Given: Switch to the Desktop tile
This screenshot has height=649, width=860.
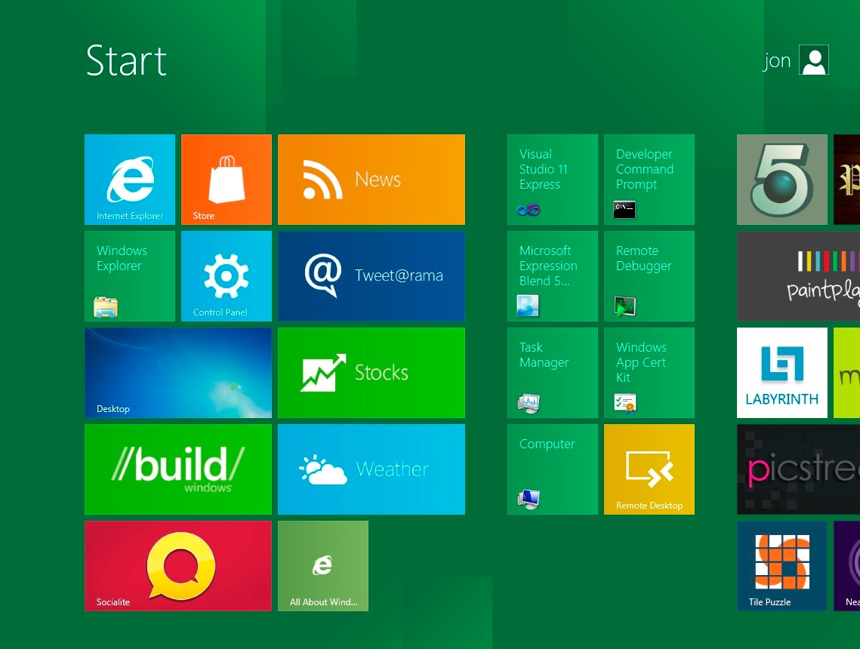Looking at the screenshot, I should (177, 372).
